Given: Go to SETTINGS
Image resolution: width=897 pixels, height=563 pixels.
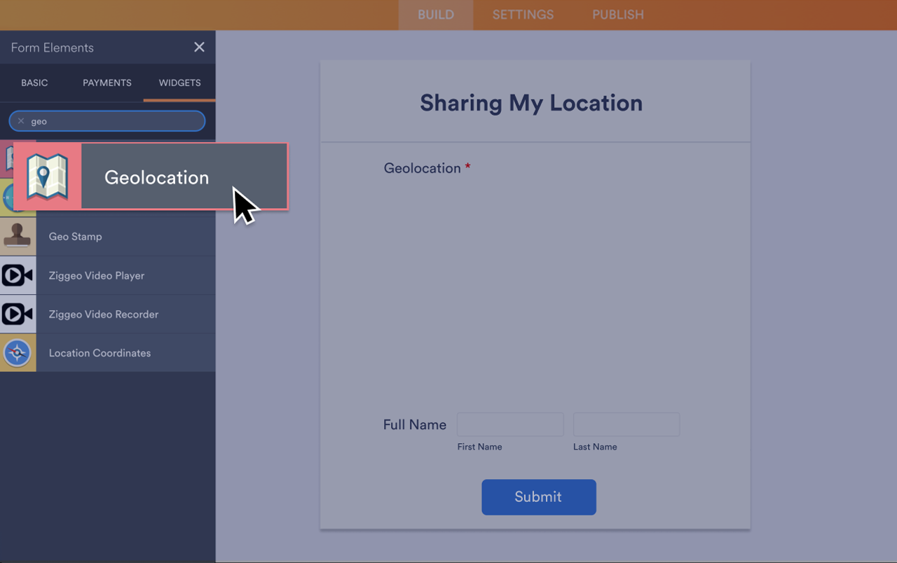Looking at the screenshot, I should 523,15.
